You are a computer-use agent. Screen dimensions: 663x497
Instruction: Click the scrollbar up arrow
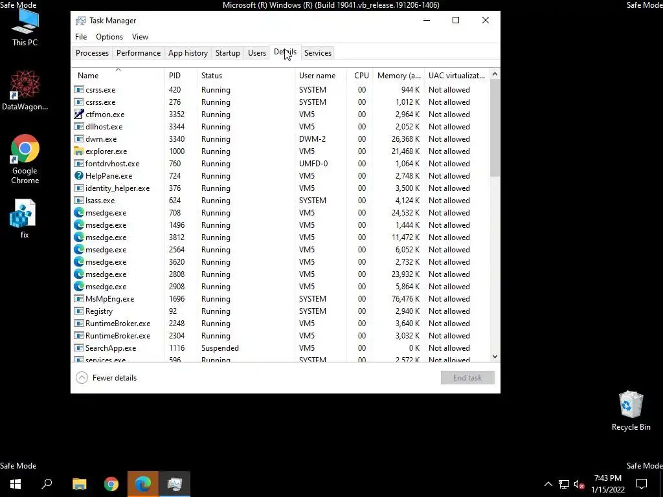(495, 74)
